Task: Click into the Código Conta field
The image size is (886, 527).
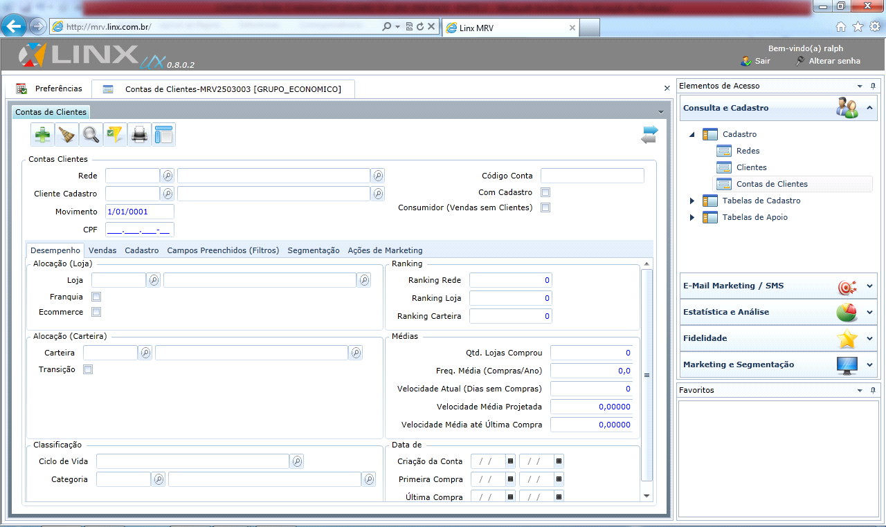Action: pyautogui.click(x=593, y=176)
